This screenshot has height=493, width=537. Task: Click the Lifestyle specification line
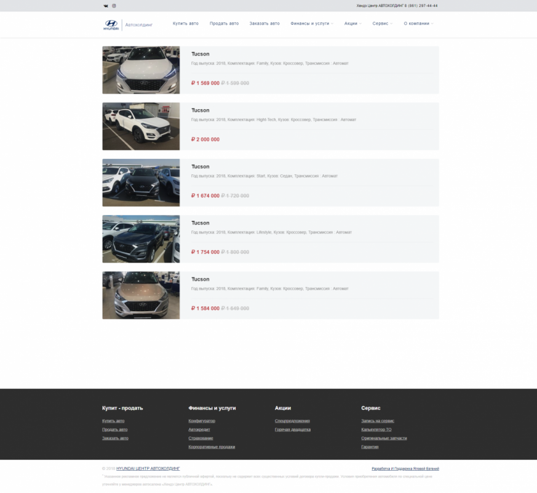tap(271, 232)
